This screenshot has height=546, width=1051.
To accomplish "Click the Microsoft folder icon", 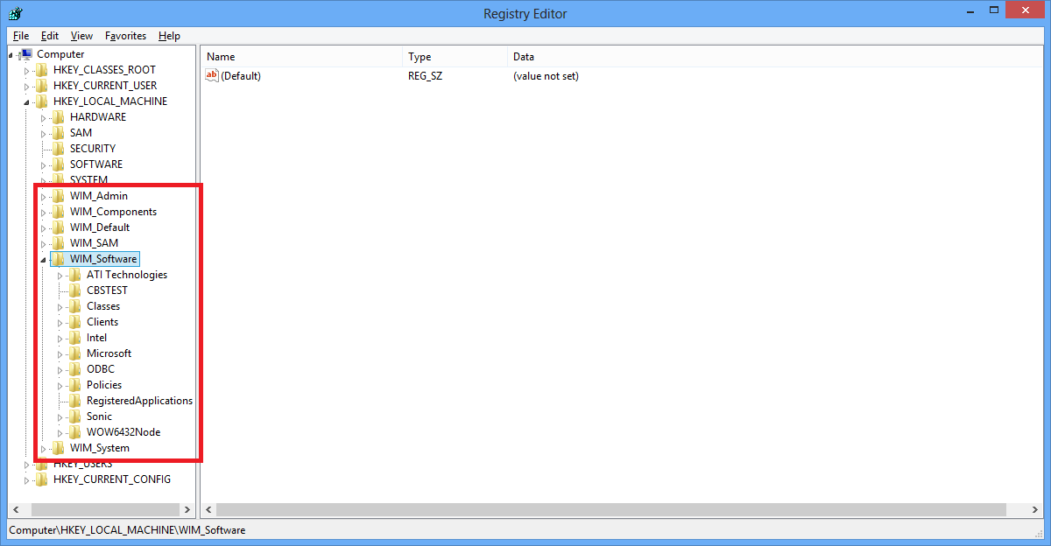I will click(75, 353).
